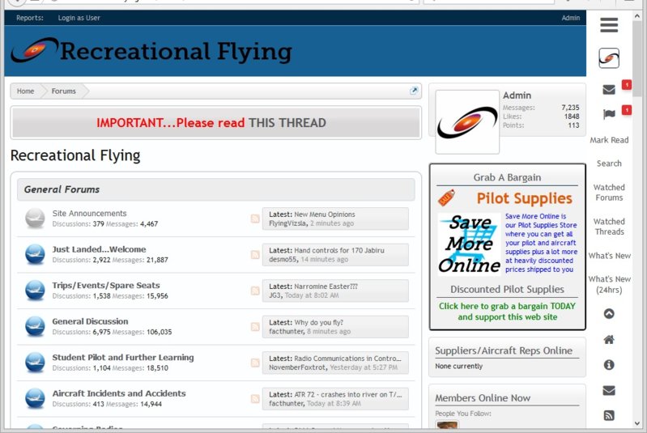Viewport: 647px width, 433px height.
Task: Click the grey Site Announcements forum status icon
Action: pyautogui.click(x=35, y=219)
